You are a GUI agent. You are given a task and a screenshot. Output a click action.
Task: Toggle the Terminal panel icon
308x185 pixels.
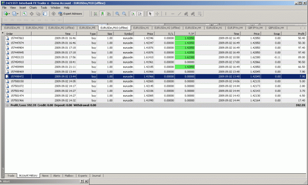[x=45, y=14]
